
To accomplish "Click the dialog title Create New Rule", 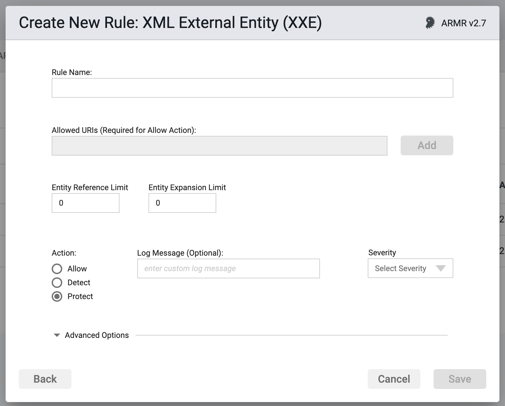I will click(170, 23).
